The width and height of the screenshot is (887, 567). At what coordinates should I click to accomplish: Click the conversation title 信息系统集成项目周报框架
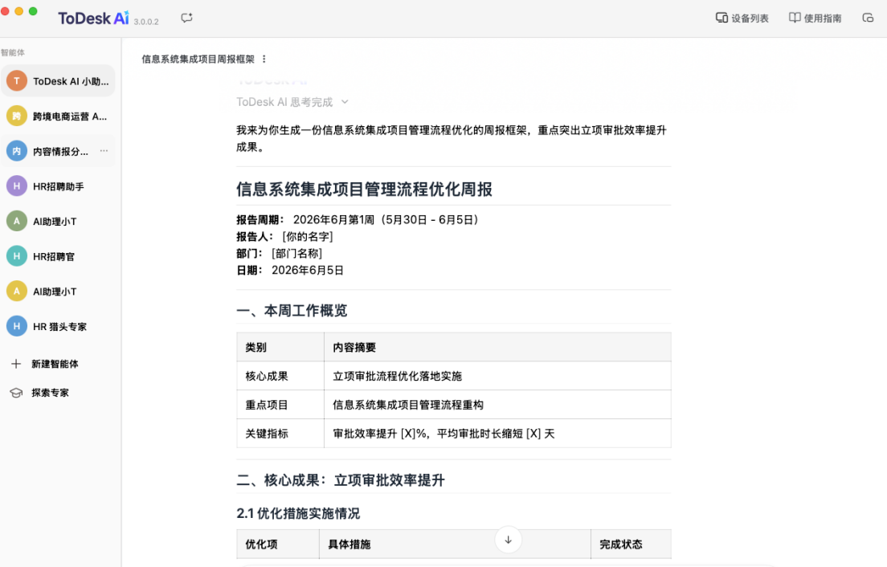[x=198, y=59]
